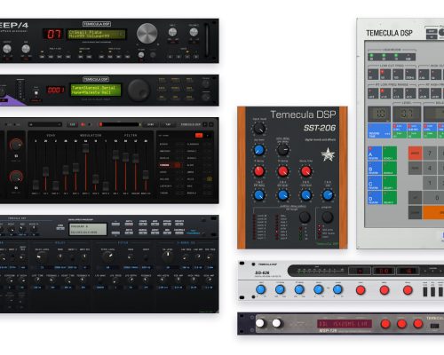This screenshot has width=444, height=355.
Task: Click the bright green 'Hall' LCD on the second rack unit
Action: point(96,90)
